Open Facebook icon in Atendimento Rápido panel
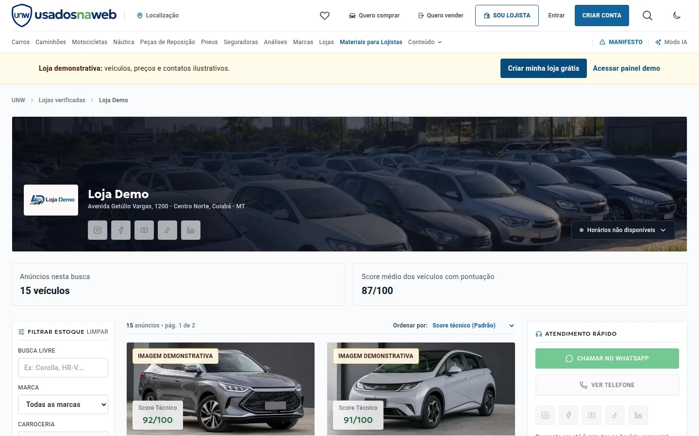Screen dimensions: 699x436 [568, 415]
